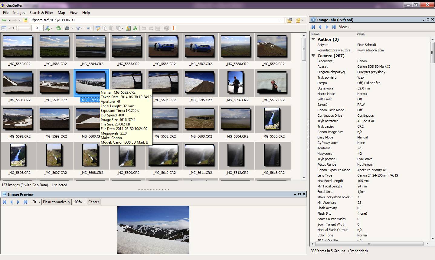Click the green refresh folder icon

[59, 28]
